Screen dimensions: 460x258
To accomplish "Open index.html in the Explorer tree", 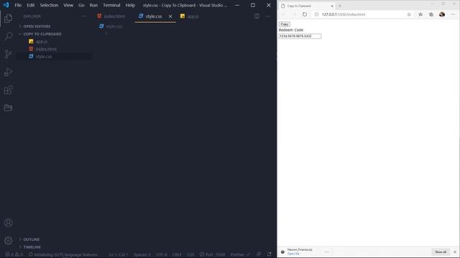I will 46,49.
